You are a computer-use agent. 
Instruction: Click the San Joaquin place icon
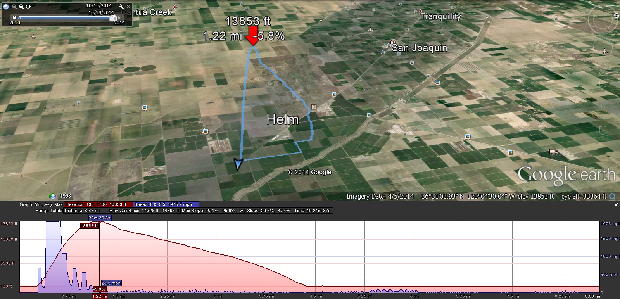(x=394, y=42)
